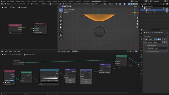This screenshot has width=169, height=95.
Task: Click the ColorRamp black color swatch
Action: [x=49, y=83]
